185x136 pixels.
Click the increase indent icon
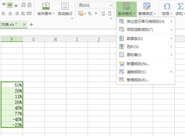(29, 5)
